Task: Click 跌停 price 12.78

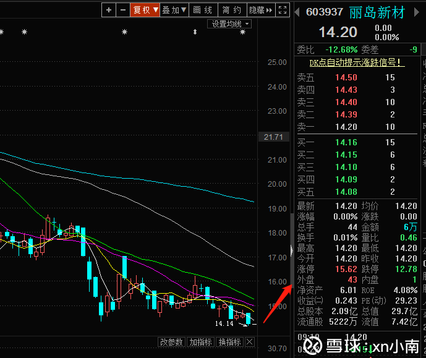Action: click(x=406, y=269)
